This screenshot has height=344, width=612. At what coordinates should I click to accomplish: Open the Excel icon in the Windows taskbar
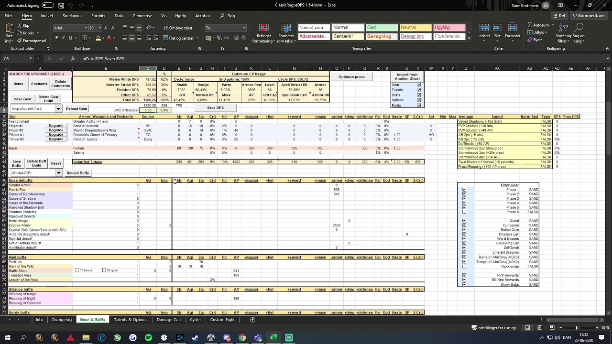click(273, 338)
